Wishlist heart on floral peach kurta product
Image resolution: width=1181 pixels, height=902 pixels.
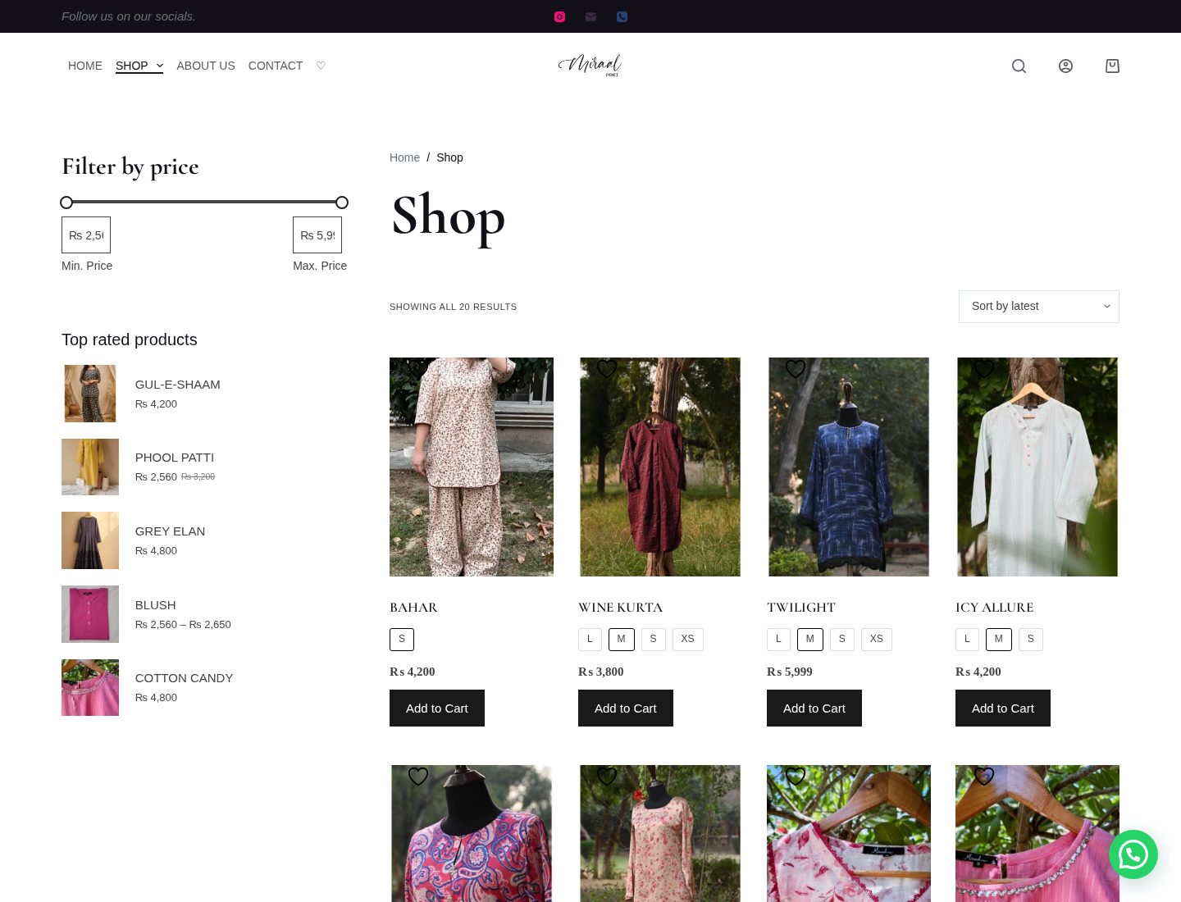[x=607, y=776]
